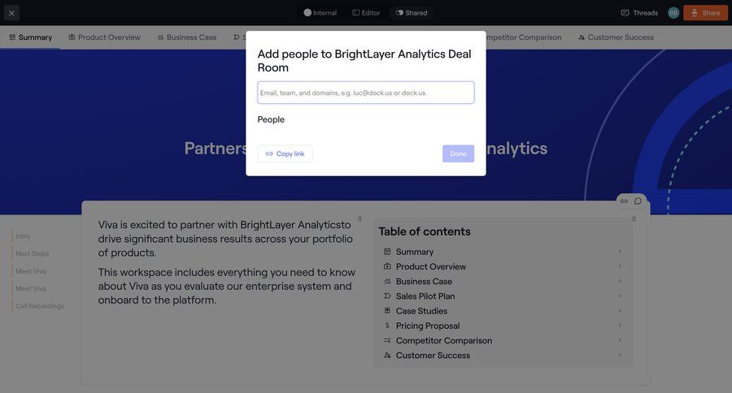Click chevron on Pricing Proposal contents row
This screenshot has width=732, height=393.
click(x=620, y=326)
